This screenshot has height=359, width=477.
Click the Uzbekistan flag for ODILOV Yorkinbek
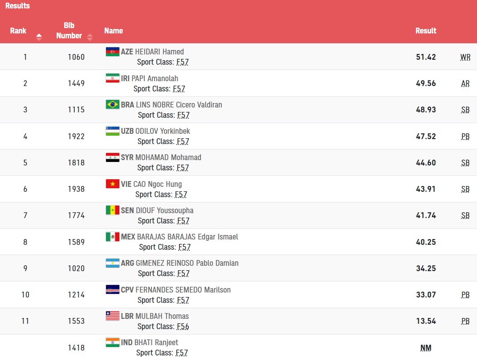pyautogui.click(x=113, y=131)
